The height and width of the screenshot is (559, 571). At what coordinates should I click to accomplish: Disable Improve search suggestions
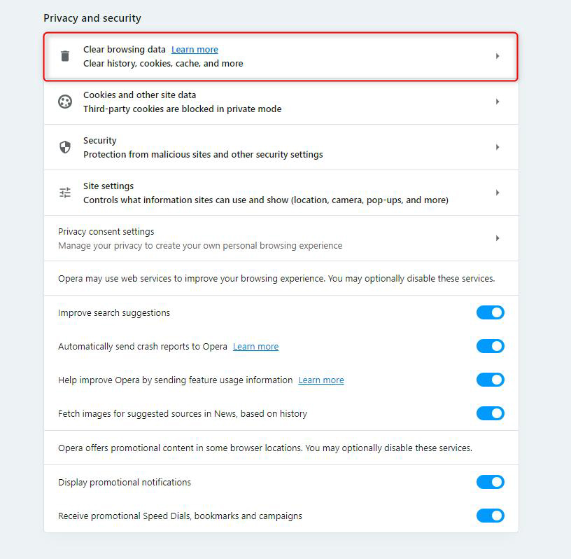(x=490, y=312)
